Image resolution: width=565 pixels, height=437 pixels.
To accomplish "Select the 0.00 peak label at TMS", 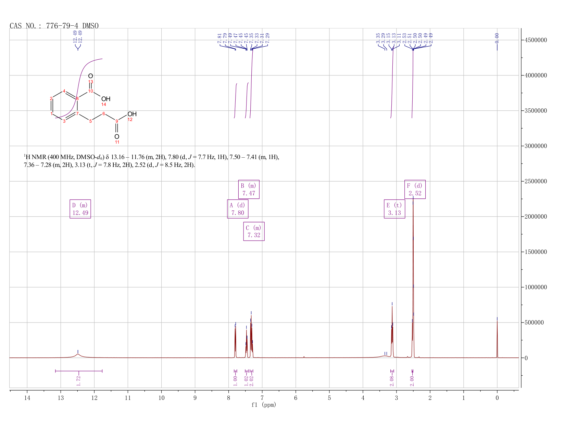I will click(x=497, y=38).
